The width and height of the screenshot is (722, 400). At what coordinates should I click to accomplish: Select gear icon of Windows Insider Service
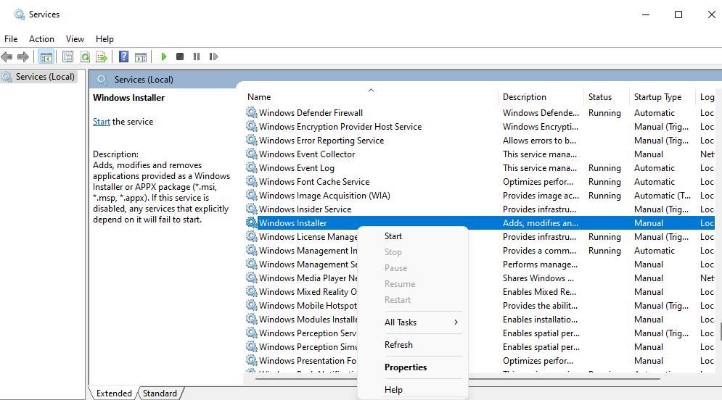coord(251,209)
